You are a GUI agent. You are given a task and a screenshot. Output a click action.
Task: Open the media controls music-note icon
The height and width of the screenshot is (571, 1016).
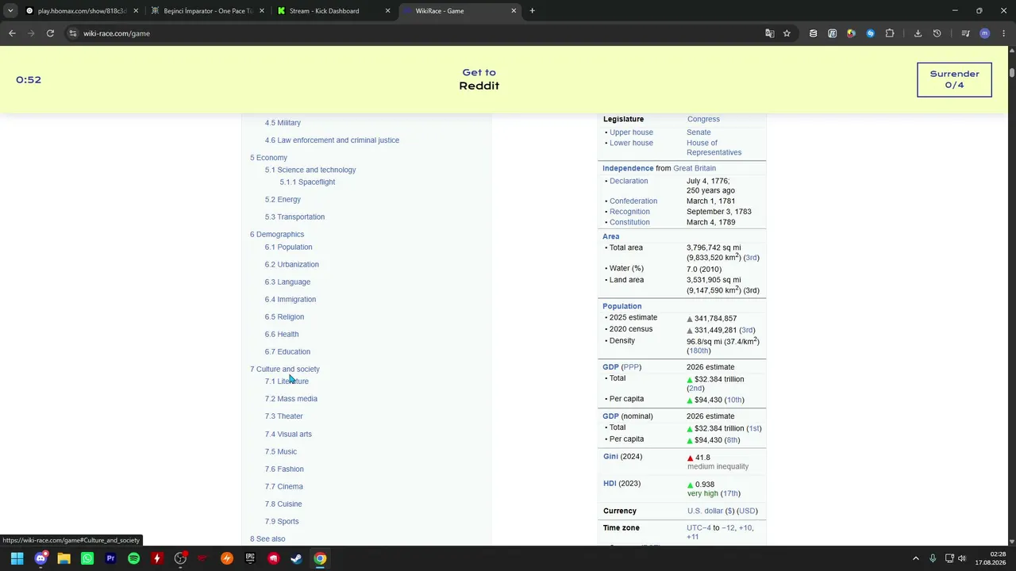pyautogui.click(x=965, y=33)
